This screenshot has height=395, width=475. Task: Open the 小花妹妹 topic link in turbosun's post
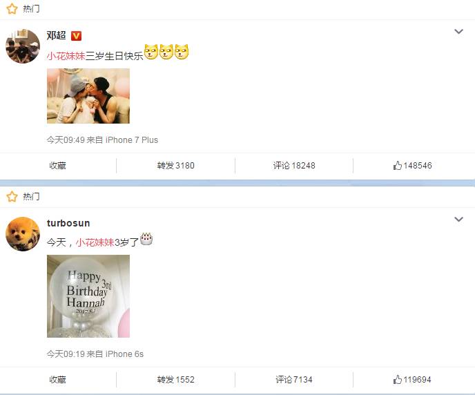click(95, 242)
